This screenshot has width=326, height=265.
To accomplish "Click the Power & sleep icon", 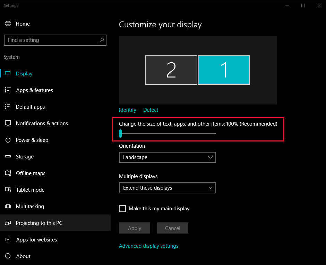I will click(8, 140).
